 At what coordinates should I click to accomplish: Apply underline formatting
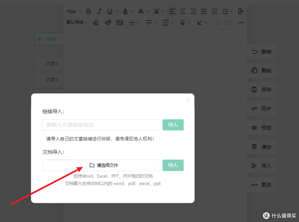[110, 11]
